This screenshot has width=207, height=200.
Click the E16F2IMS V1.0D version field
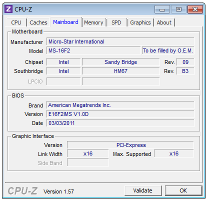click(x=120, y=114)
